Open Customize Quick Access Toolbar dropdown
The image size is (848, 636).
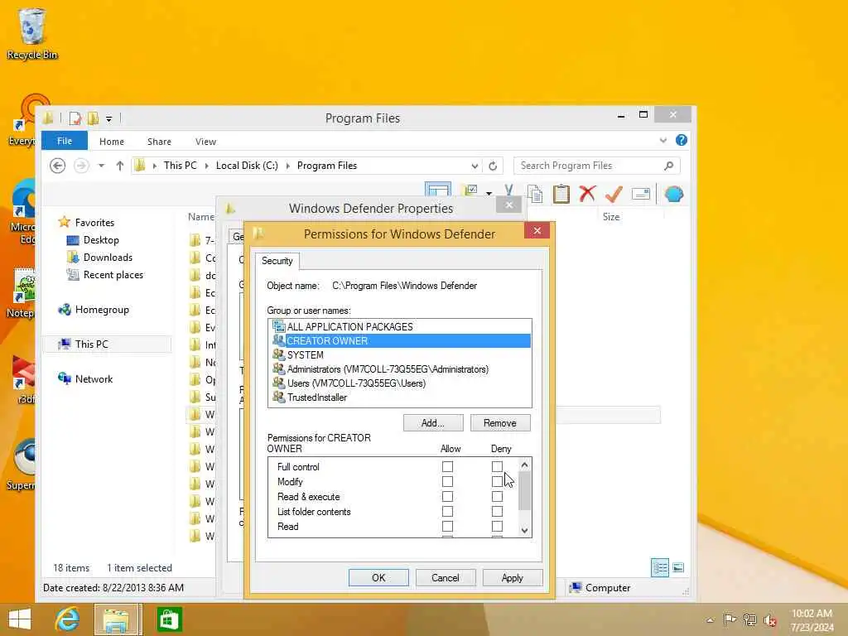point(108,119)
